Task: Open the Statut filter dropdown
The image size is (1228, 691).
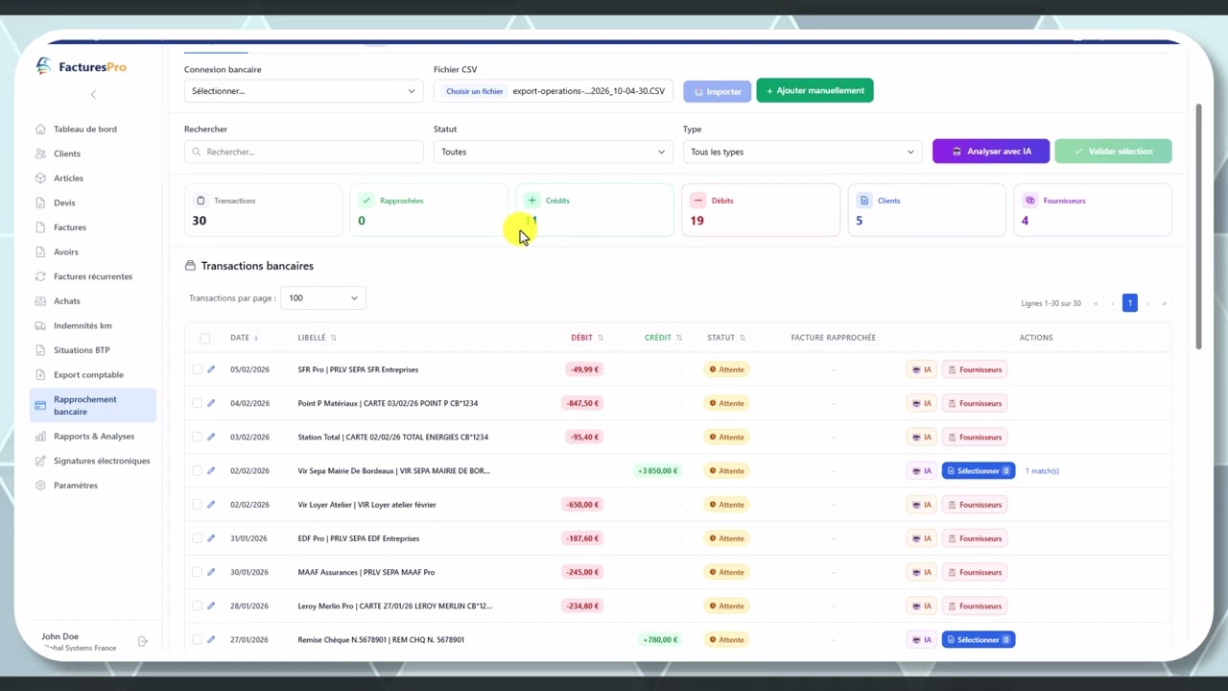Action: coord(553,152)
